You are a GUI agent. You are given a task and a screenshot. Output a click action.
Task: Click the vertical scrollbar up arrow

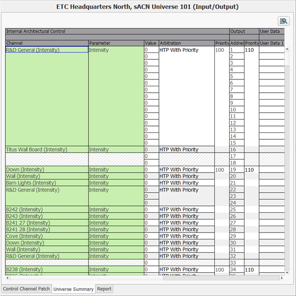(x=287, y=49)
